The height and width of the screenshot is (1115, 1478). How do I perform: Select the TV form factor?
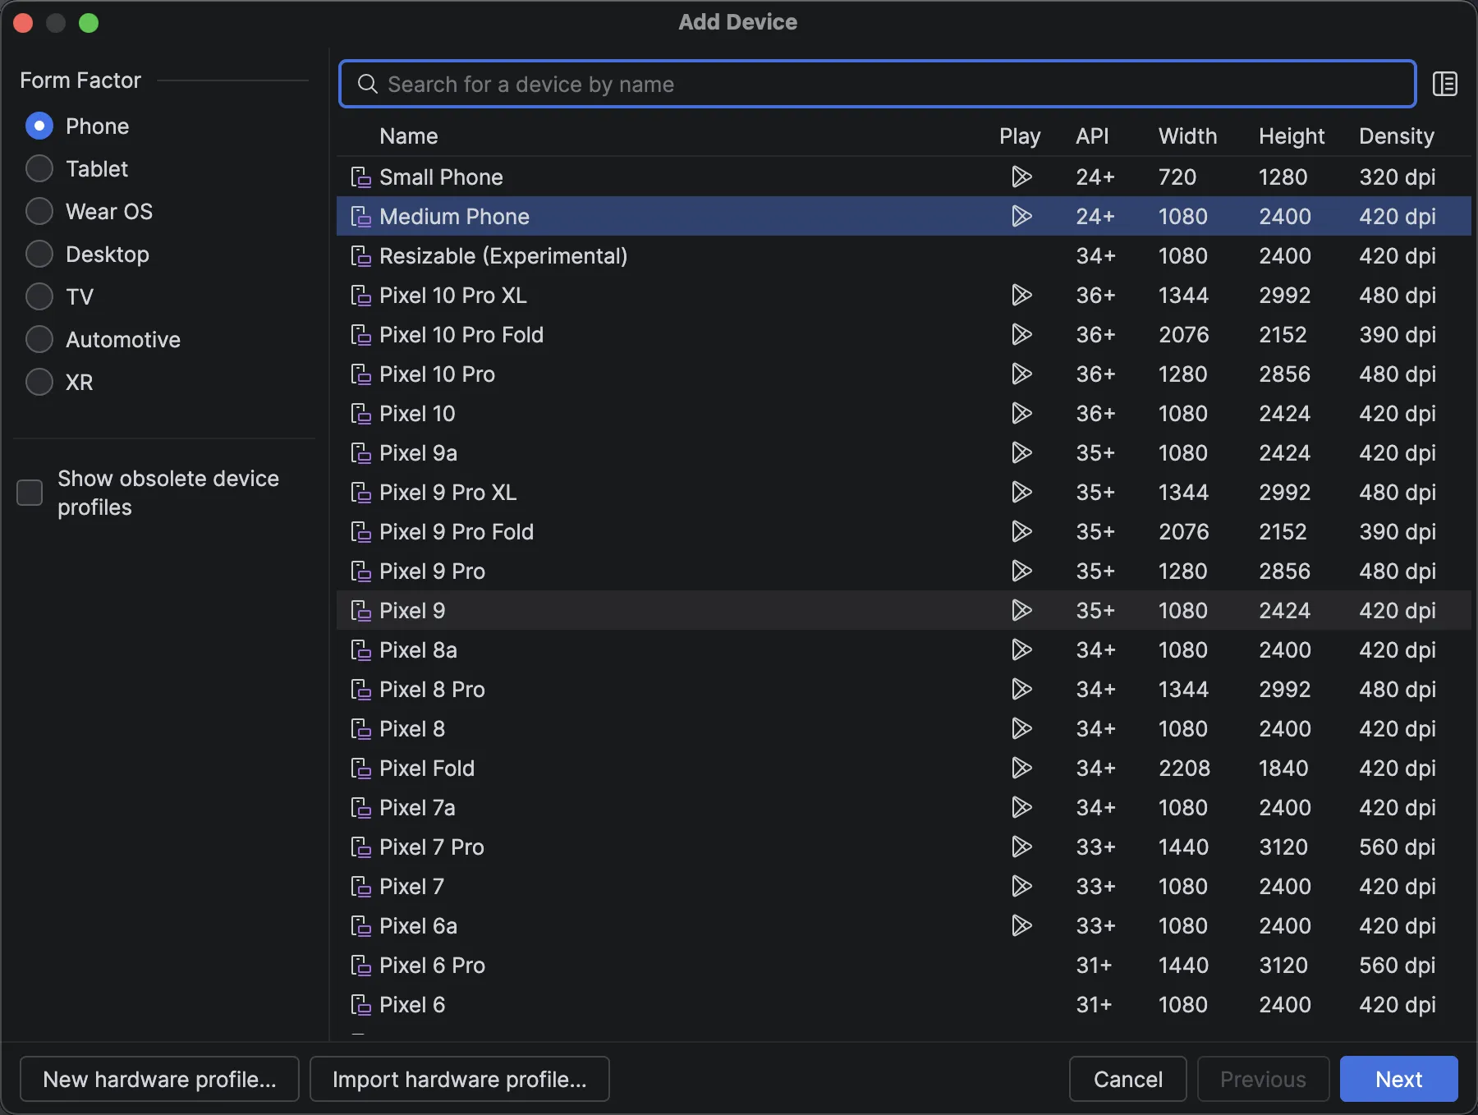[39, 296]
